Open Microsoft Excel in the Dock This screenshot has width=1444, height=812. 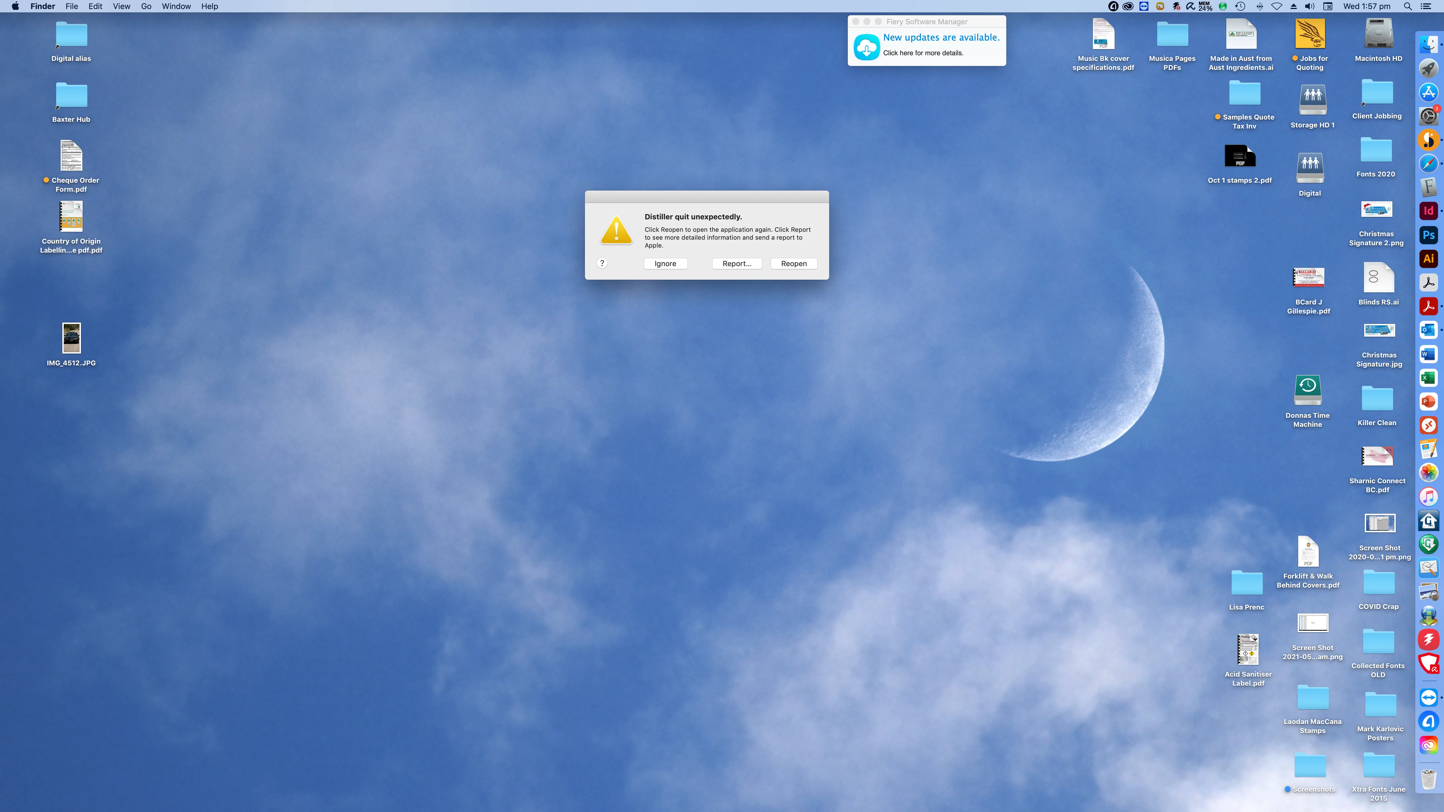[x=1428, y=378]
